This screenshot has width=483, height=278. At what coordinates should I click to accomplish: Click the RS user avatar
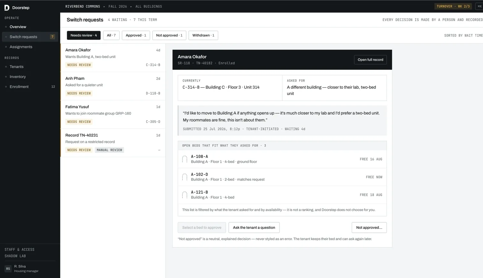(8, 269)
